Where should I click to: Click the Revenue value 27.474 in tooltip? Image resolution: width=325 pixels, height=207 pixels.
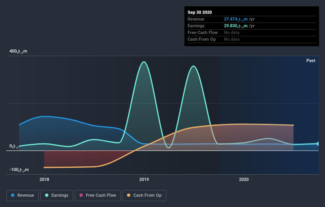coord(236,19)
